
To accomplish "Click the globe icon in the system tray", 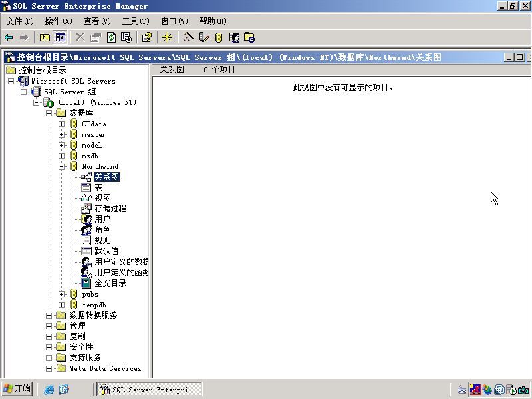I will pos(487,390).
